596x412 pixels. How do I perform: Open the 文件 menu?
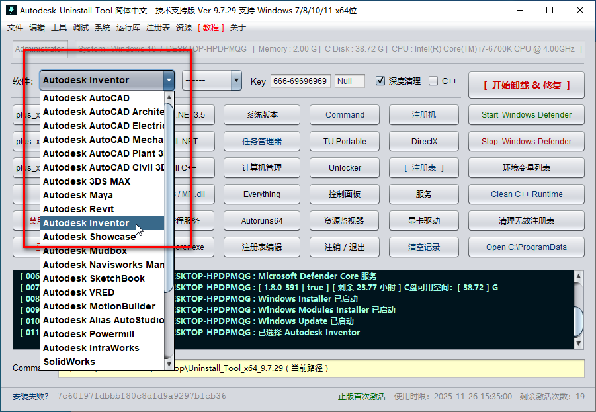pyautogui.click(x=15, y=27)
